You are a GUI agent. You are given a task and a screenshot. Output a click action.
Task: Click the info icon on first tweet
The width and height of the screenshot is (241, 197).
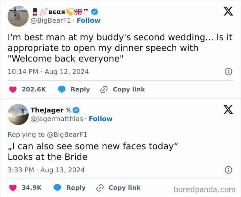(x=228, y=72)
